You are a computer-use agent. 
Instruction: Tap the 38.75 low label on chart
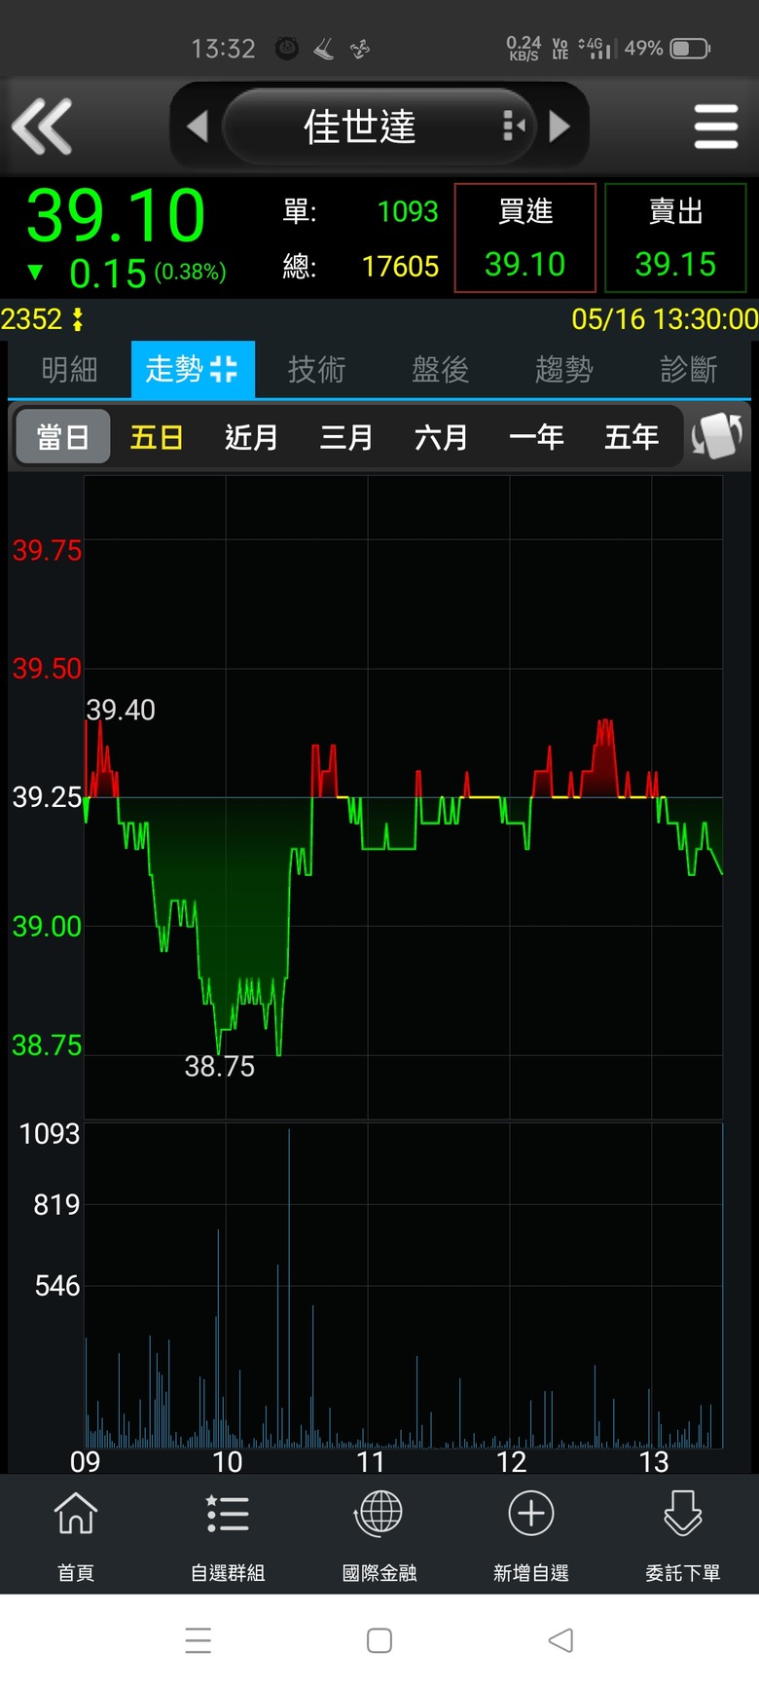220,1067
